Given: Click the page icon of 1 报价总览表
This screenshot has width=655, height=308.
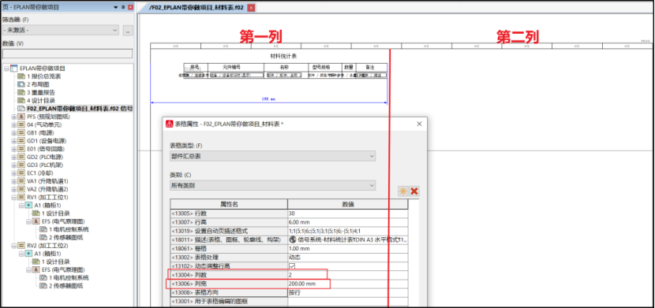Looking at the screenshot, I should [x=21, y=76].
